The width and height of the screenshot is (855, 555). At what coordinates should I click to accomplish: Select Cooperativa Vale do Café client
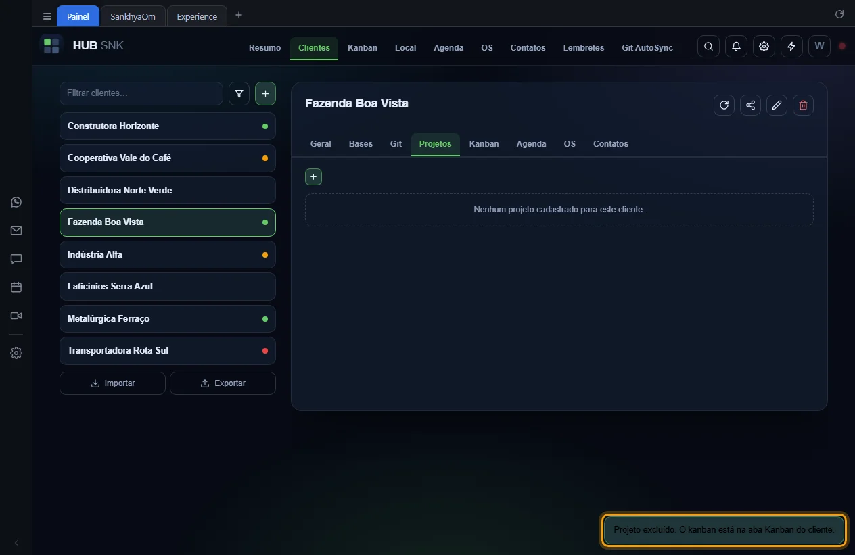click(168, 158)
